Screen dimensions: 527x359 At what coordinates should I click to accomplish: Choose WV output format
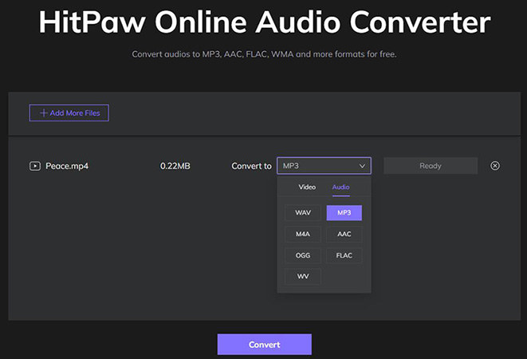[303, 276]
